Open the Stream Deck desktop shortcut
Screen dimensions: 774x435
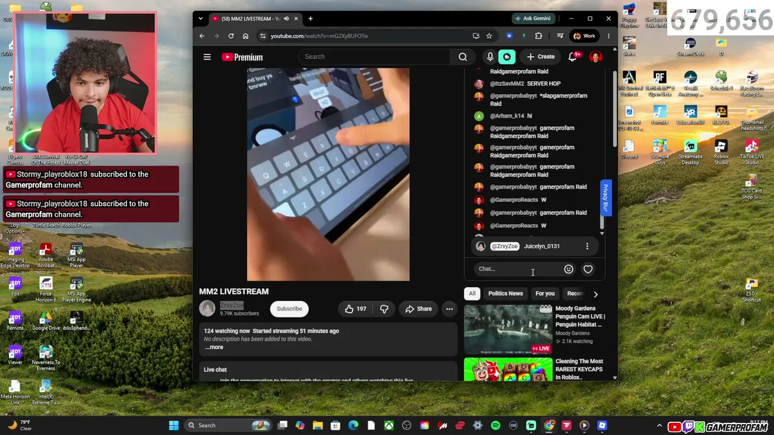tap(691, 47)
